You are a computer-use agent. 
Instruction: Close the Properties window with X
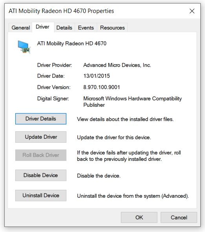click(192, 11)
